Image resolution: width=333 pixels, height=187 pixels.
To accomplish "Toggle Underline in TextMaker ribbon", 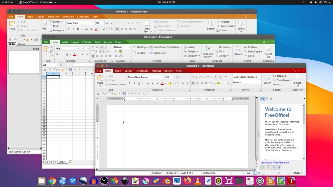I will (x=139, y=83).
